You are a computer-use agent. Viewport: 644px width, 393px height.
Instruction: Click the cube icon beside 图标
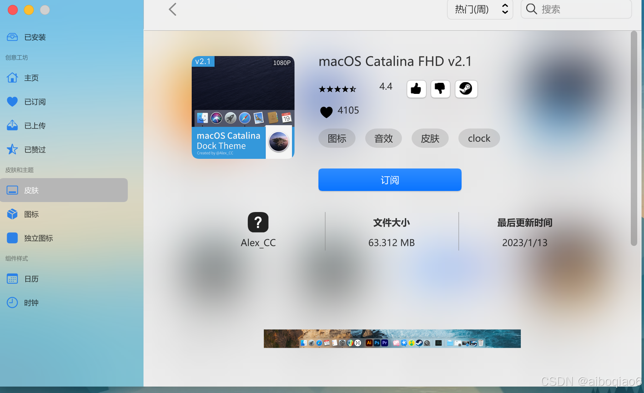[x=12, y=214]
